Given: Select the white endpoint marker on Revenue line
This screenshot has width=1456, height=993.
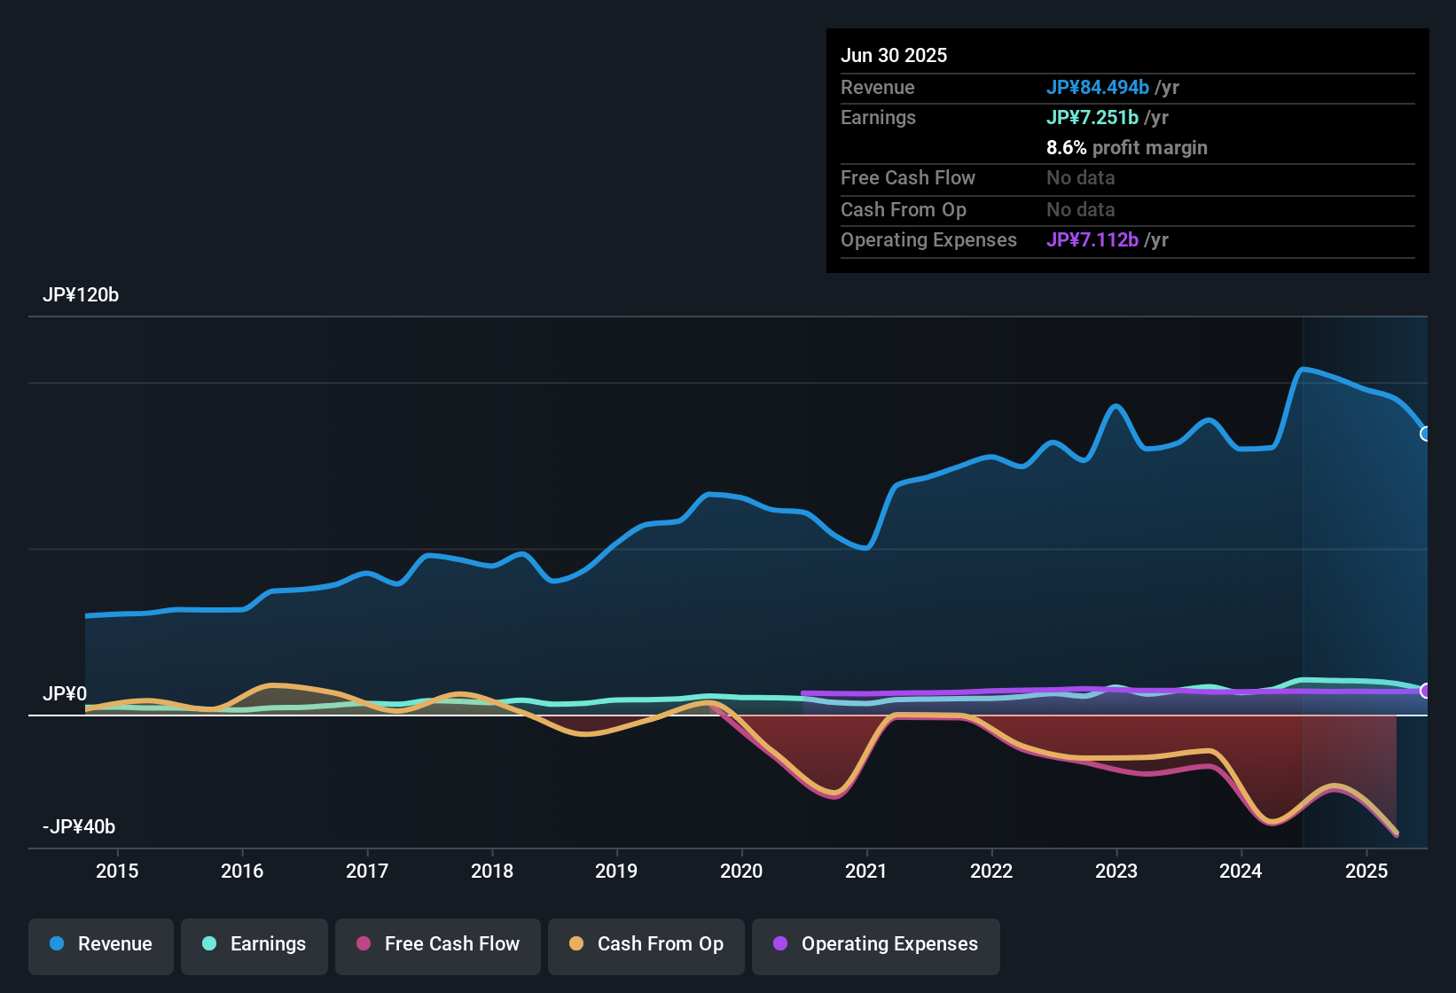Looking at the screenshot, I should click(1426, 434).
